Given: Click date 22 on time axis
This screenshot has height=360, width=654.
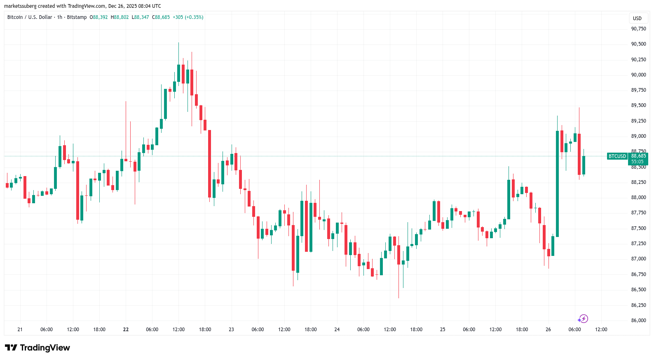Looking at the screenshot, I should click(x=126, y=330).
